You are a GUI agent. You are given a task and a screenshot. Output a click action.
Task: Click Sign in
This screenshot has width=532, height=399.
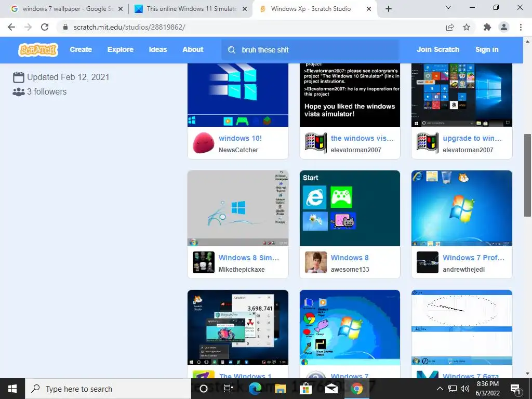point(487,49)
